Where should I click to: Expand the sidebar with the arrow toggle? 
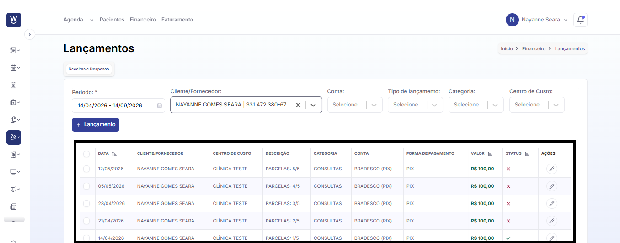pos(29,34)
